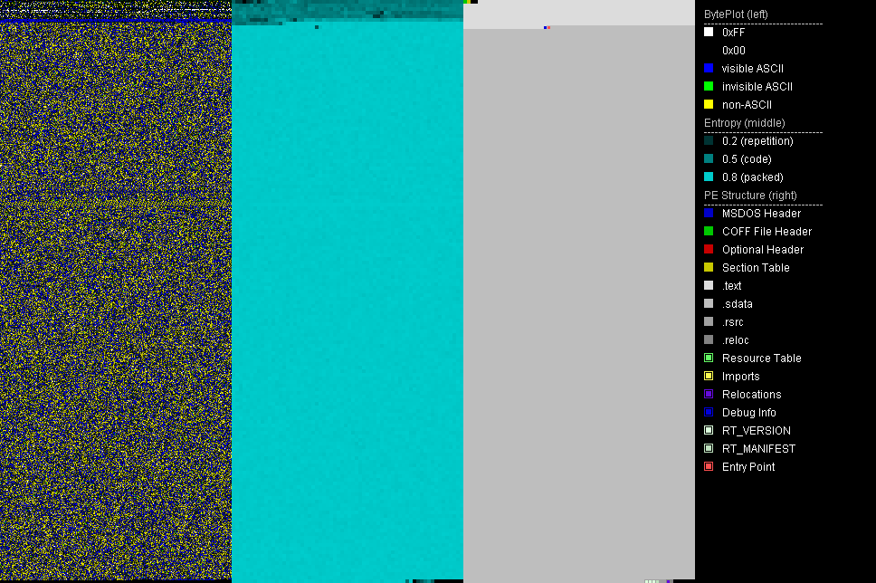Click the yellow non-ASCII swatch
Screen dimensions: 876x583
tap(709, 105)
